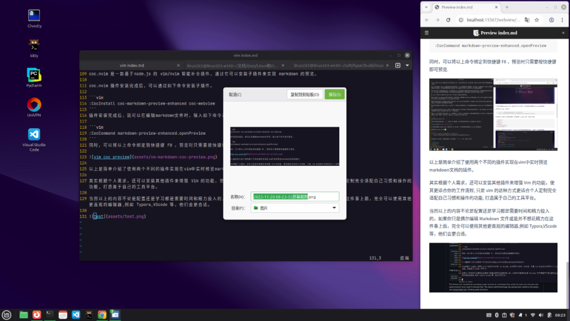
Task: Switch to terminal window in taskbar
Action: point(50,315)
